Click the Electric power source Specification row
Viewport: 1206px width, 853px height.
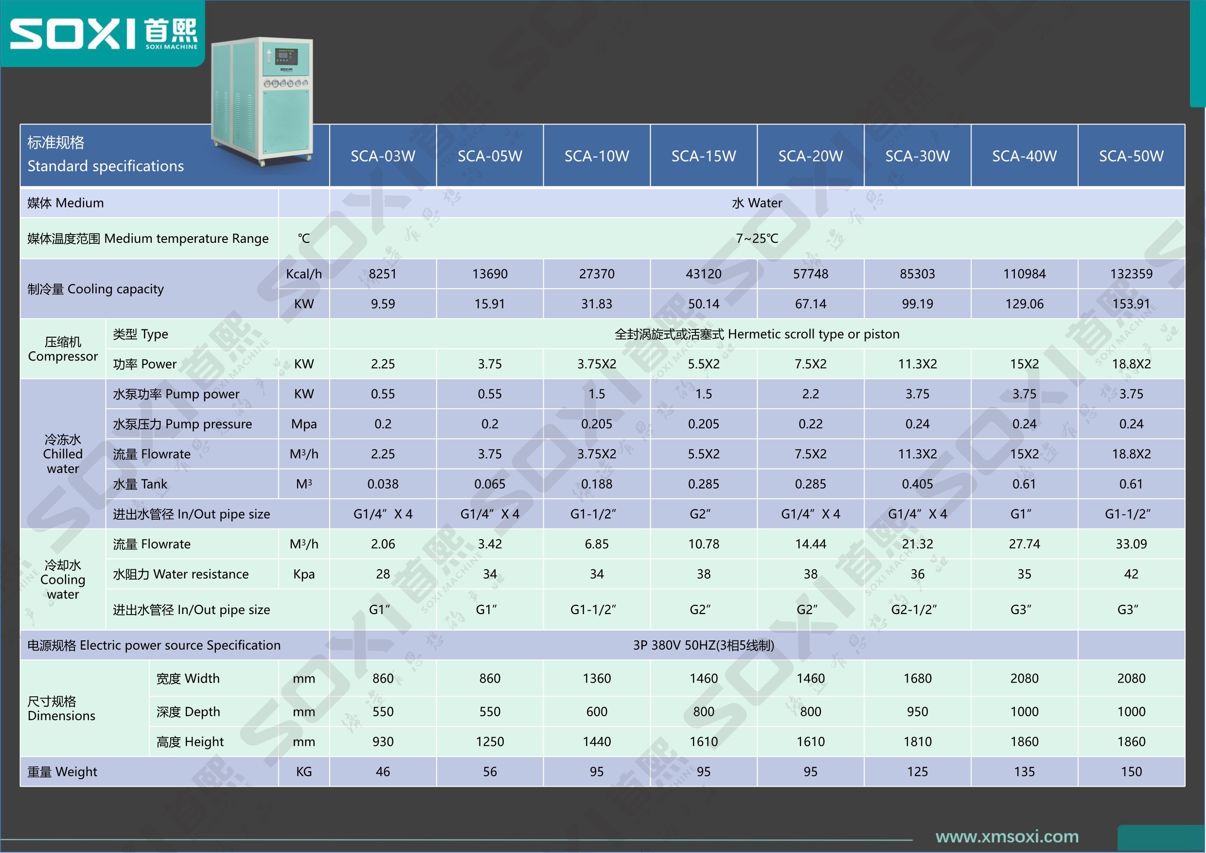click(x=154, y=645)
